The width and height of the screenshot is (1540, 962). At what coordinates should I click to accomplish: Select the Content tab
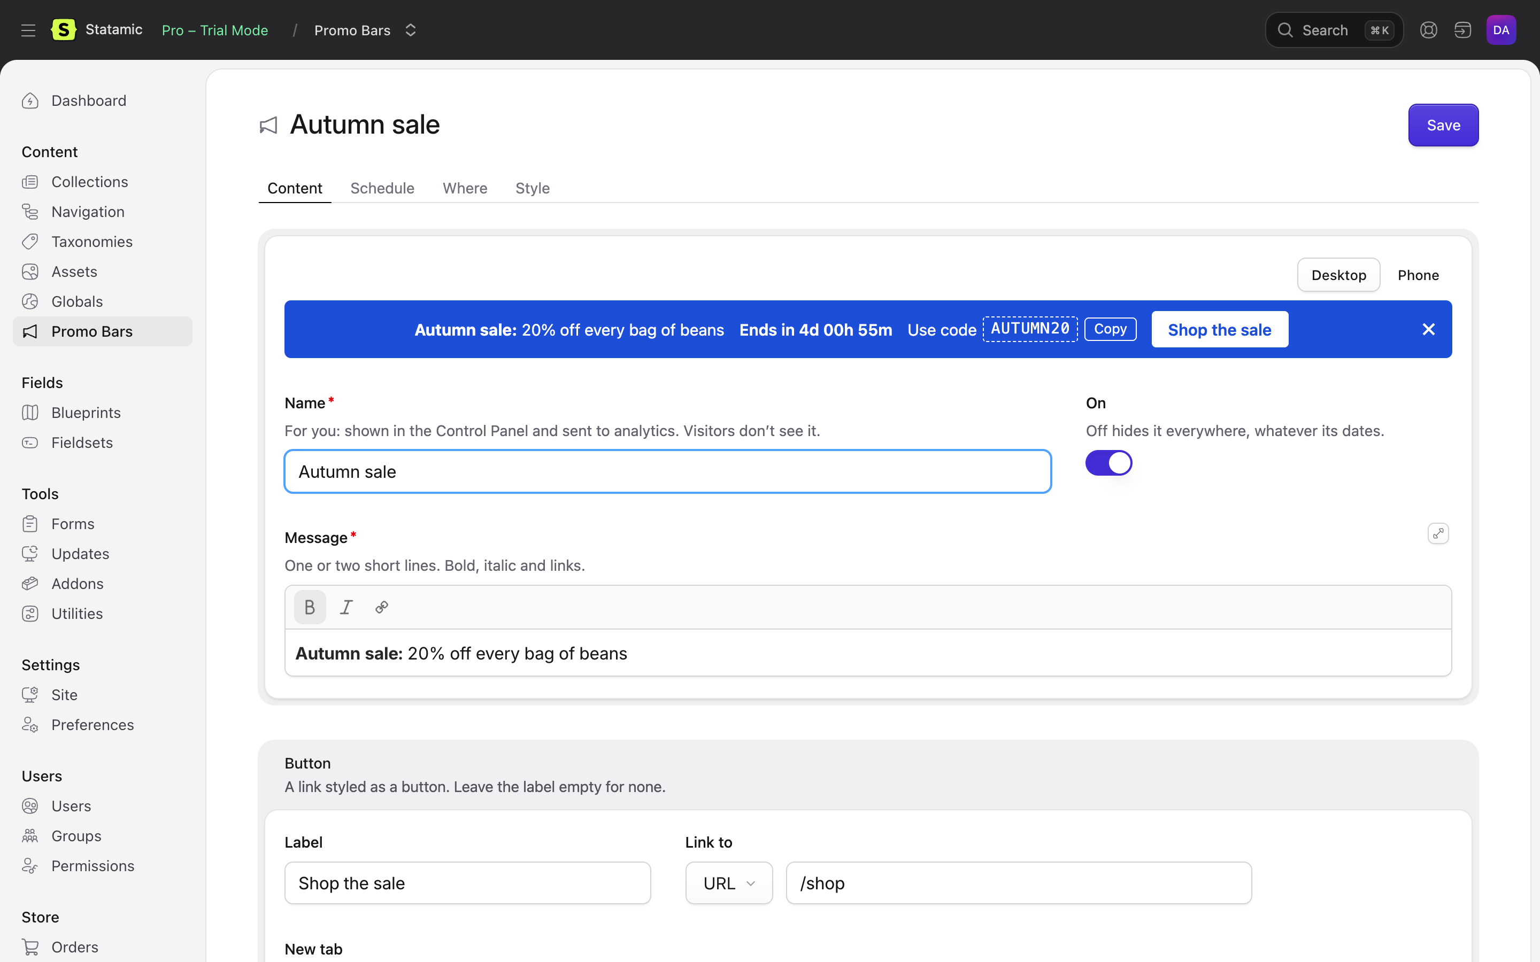295,188
